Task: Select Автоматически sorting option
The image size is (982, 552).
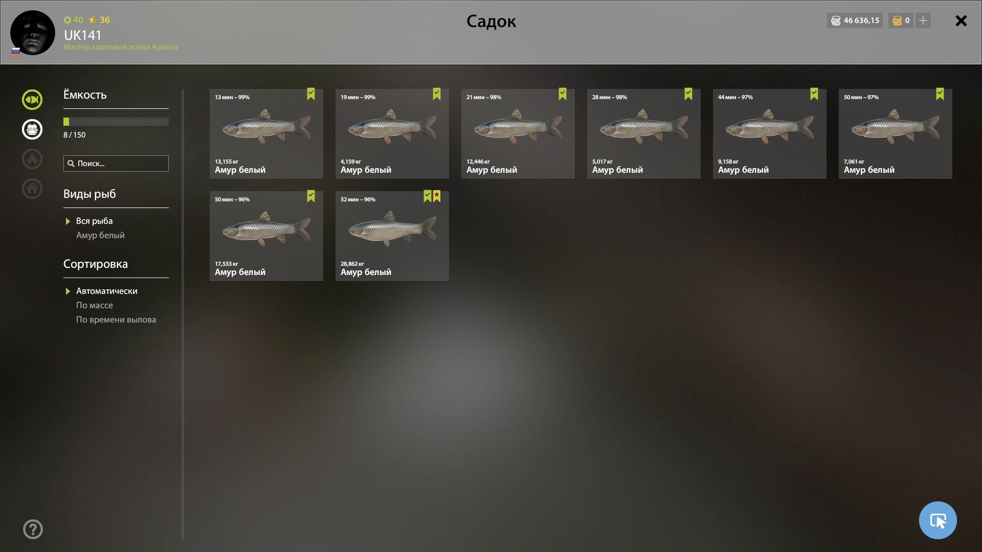Action: [x=106, y=291]
